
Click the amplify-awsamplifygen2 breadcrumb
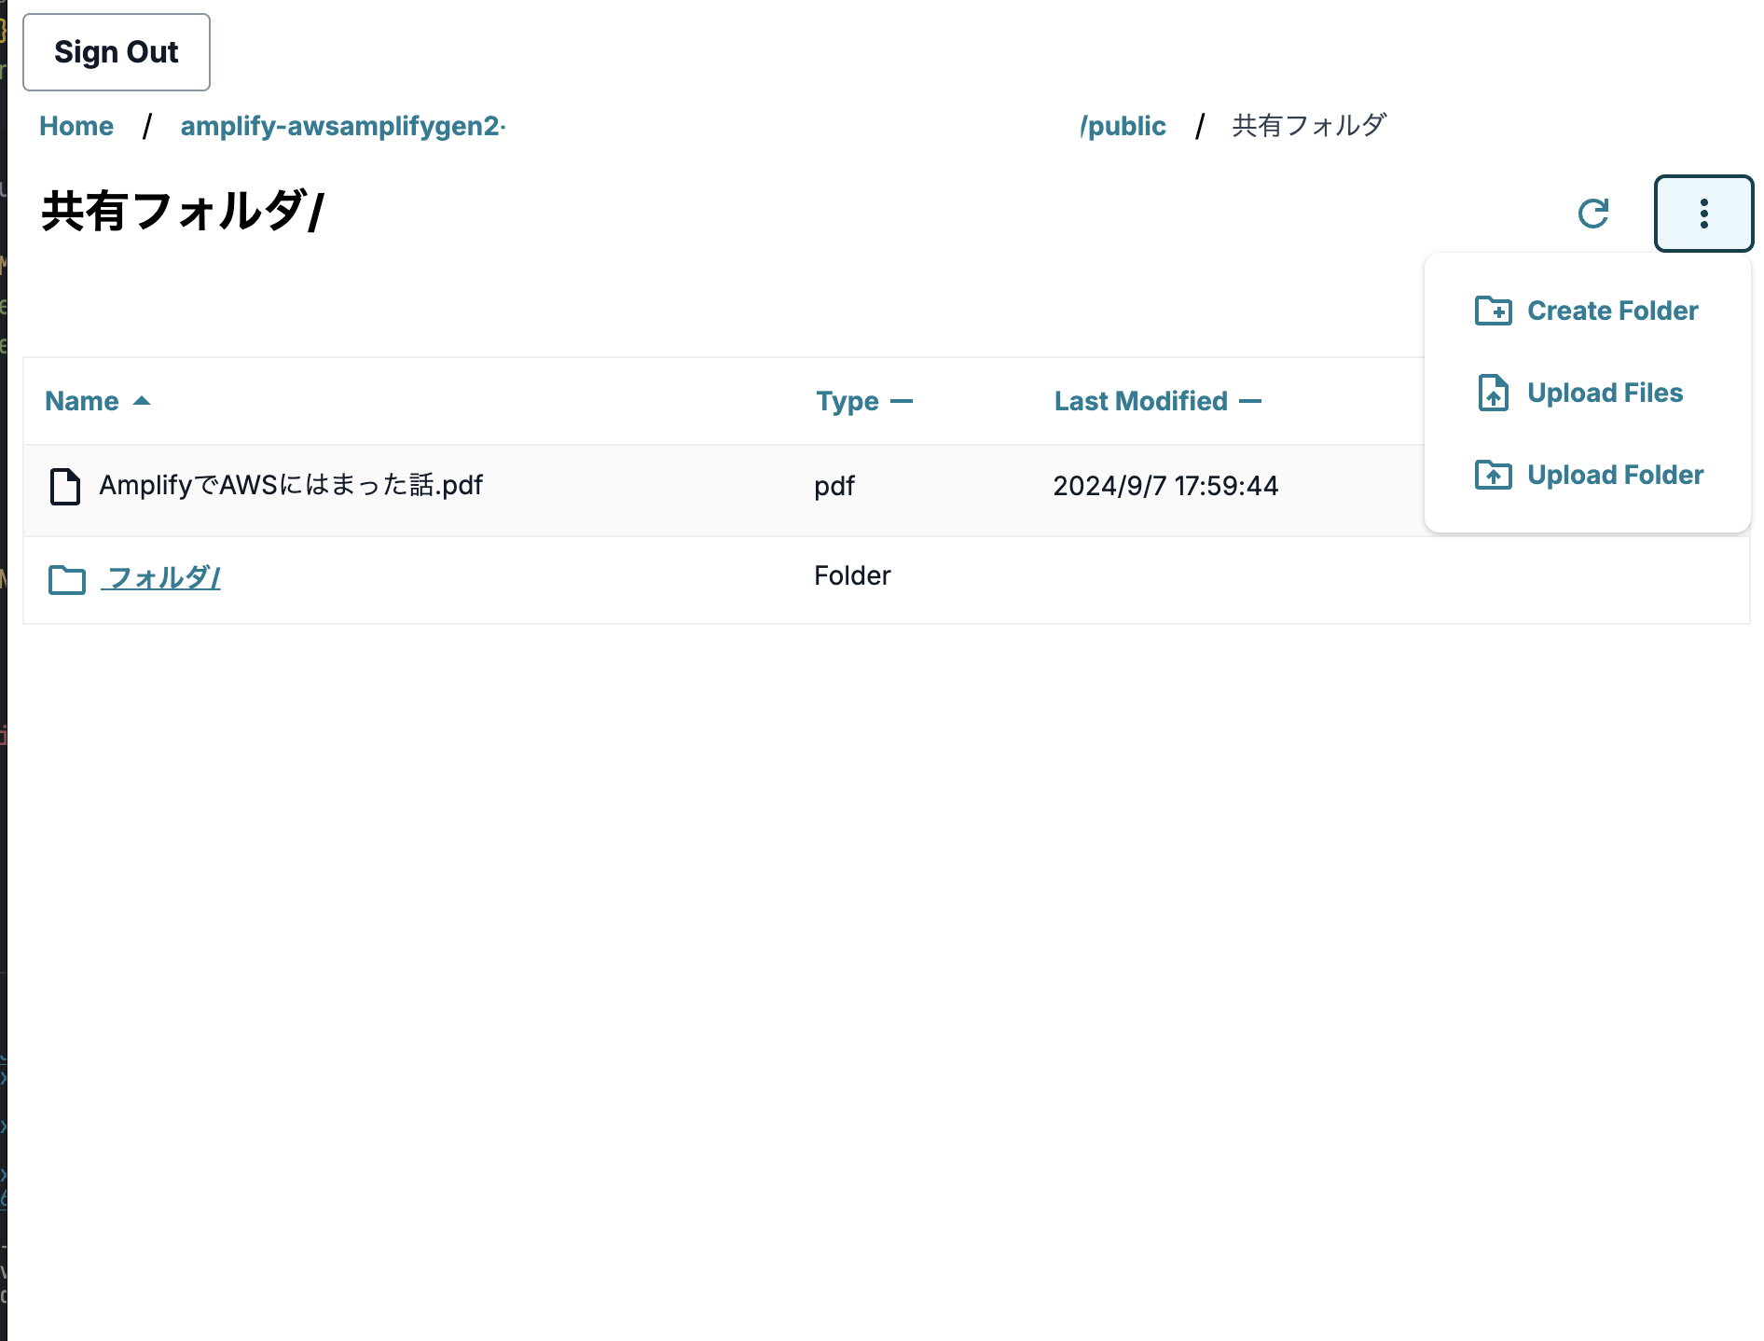click(x=341, y=127)
